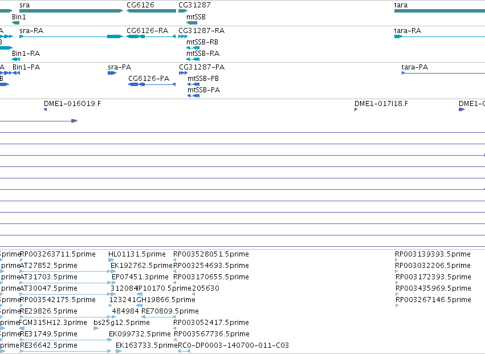The image size is (485, 354).
Task: Click the RE29826.5prime EST label
Action: 48,311
